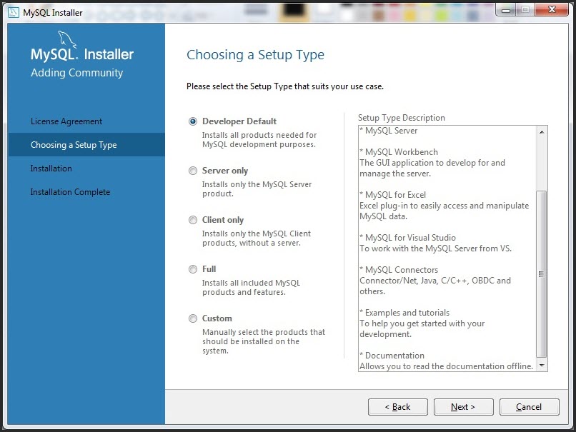Select the Custom setup radio button
Screen dimensions: 576x432
point(193,318)
